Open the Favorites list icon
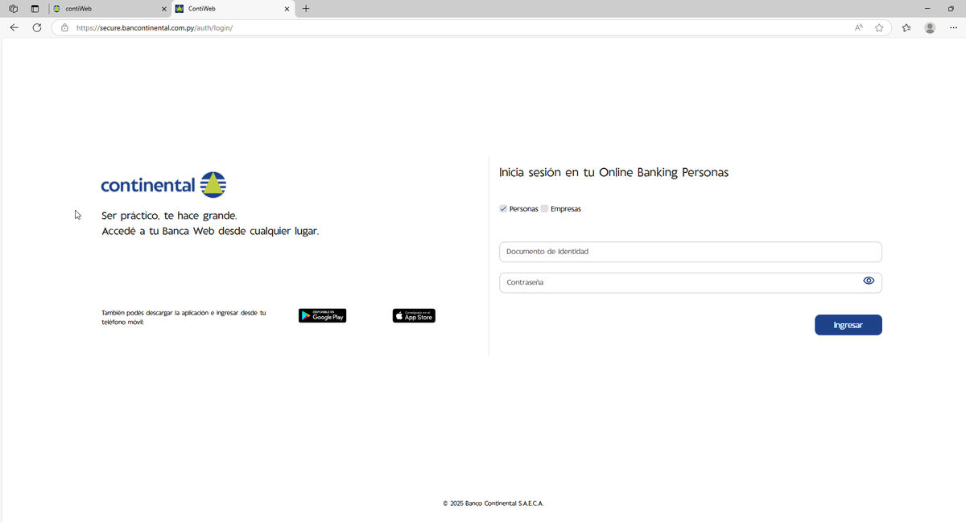Viewport: 966px width, 522px height. click(x=906, y=27)
